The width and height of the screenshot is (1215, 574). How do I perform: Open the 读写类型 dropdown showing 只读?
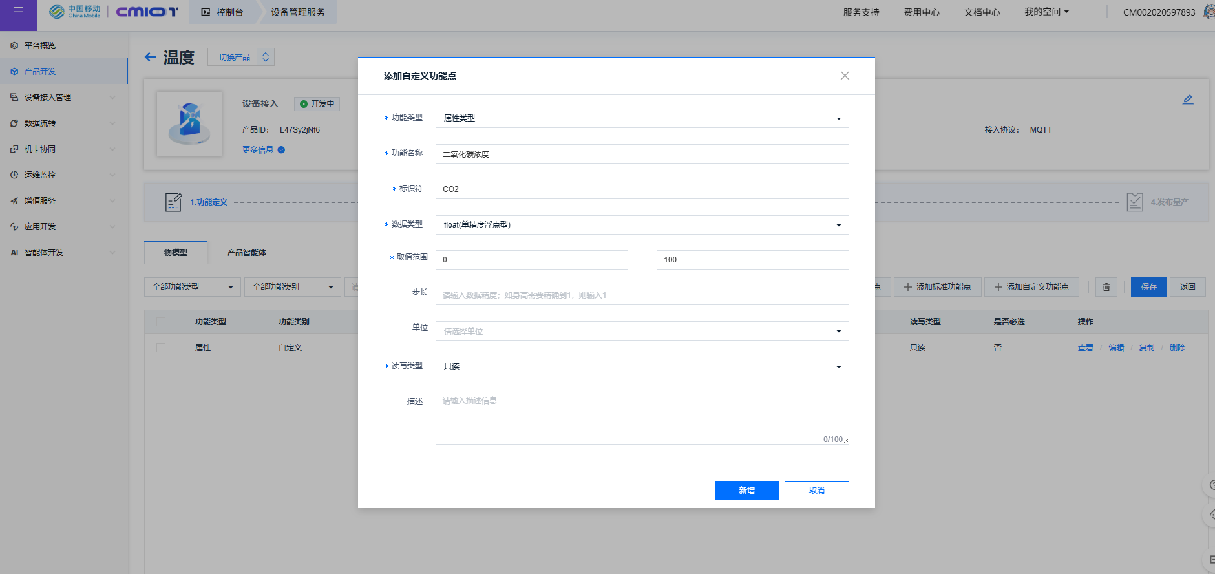[x=642, y=367]
